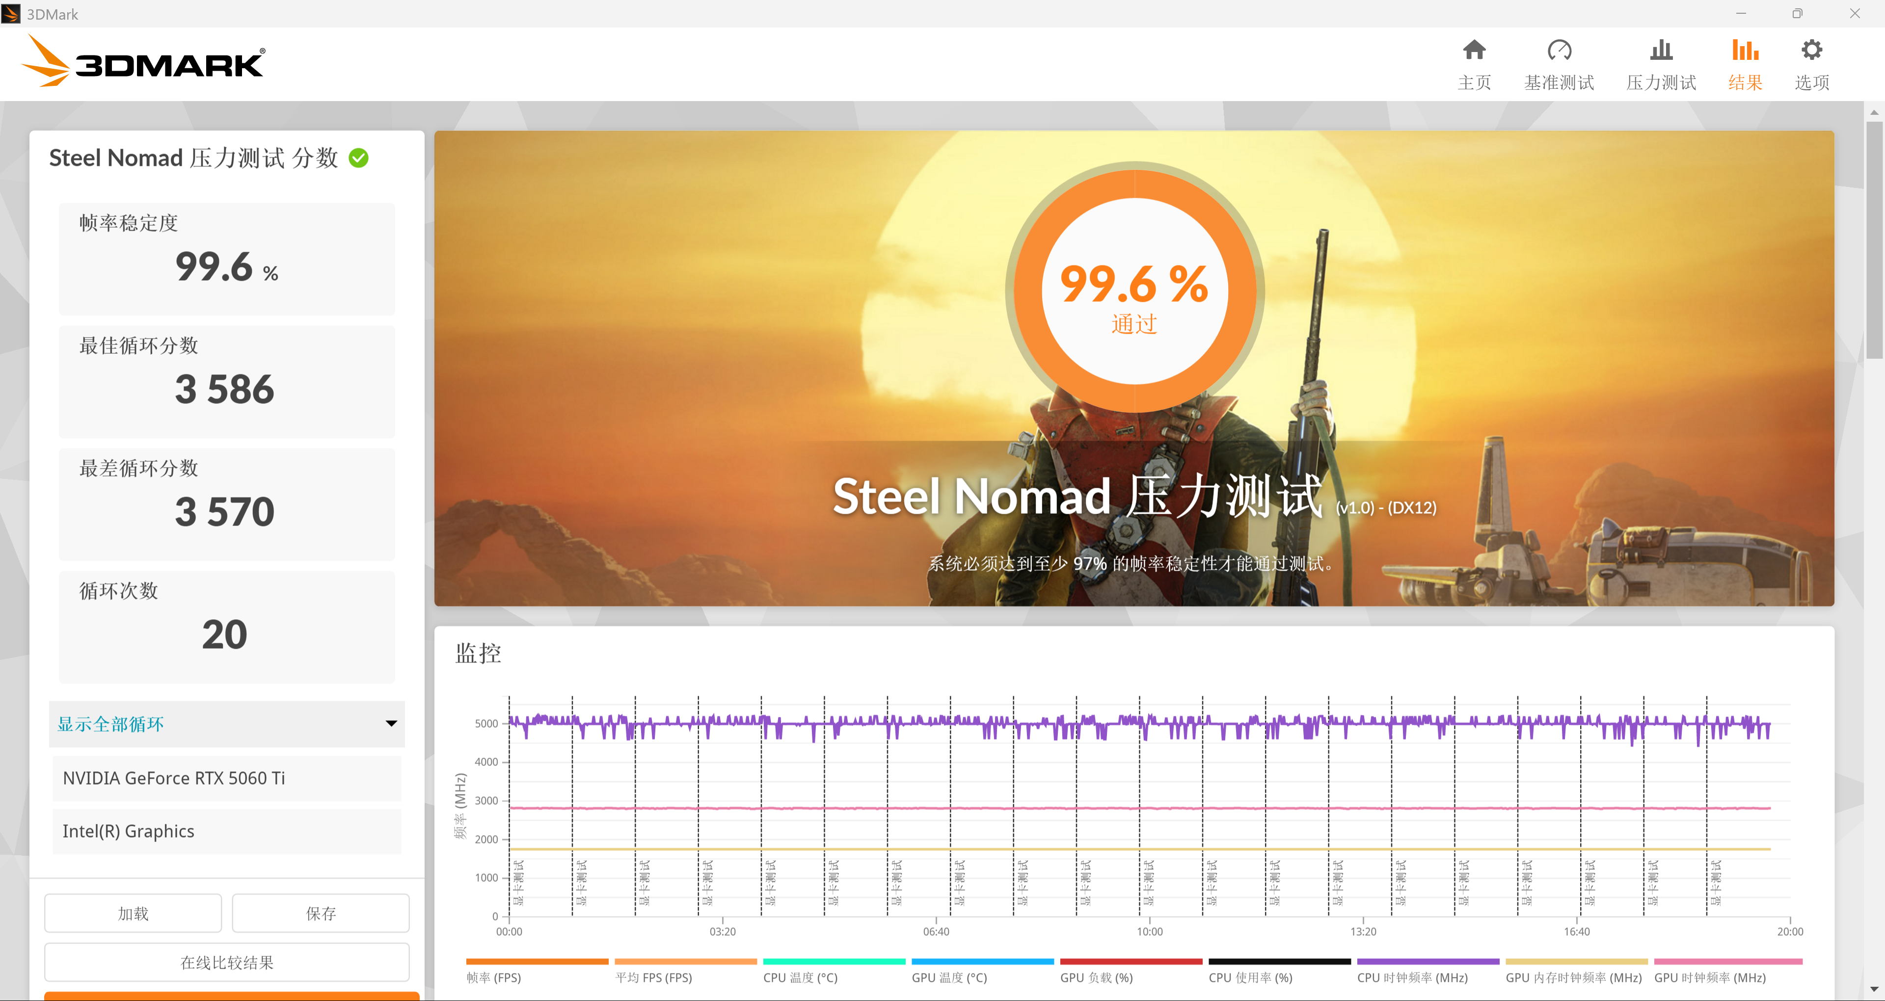Image resolution: width=1885 pixels, height=1001 pixels.
Task: Click the green pass checkmark icon
Action: coord(358,158)
